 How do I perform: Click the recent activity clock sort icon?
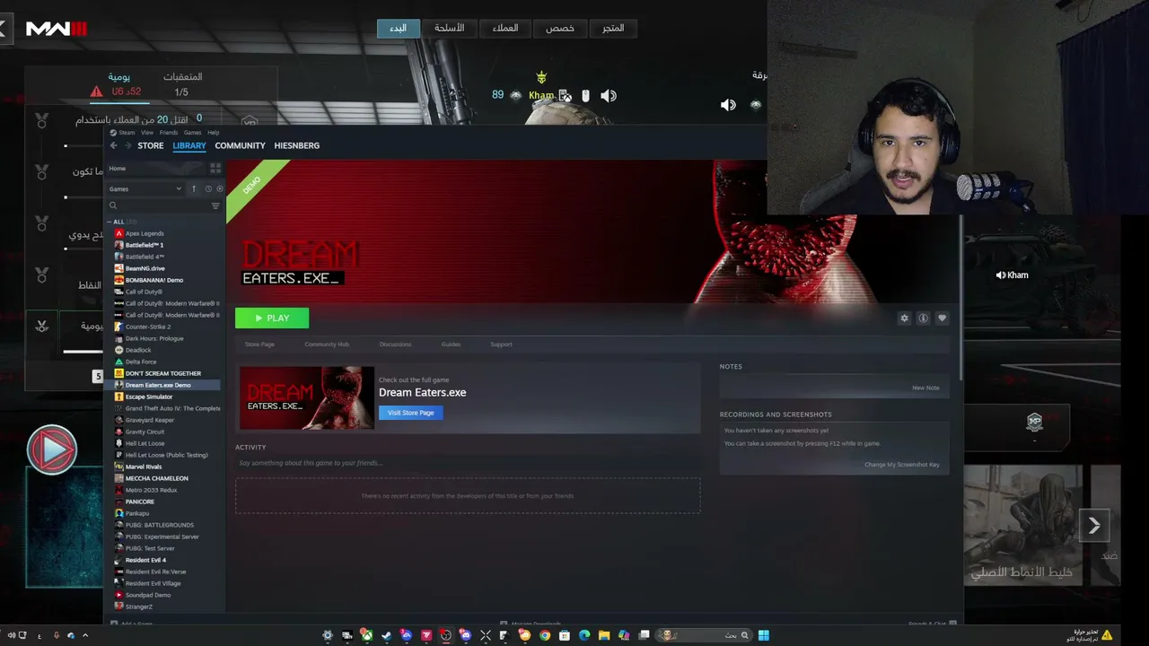[x=208, y=188]
